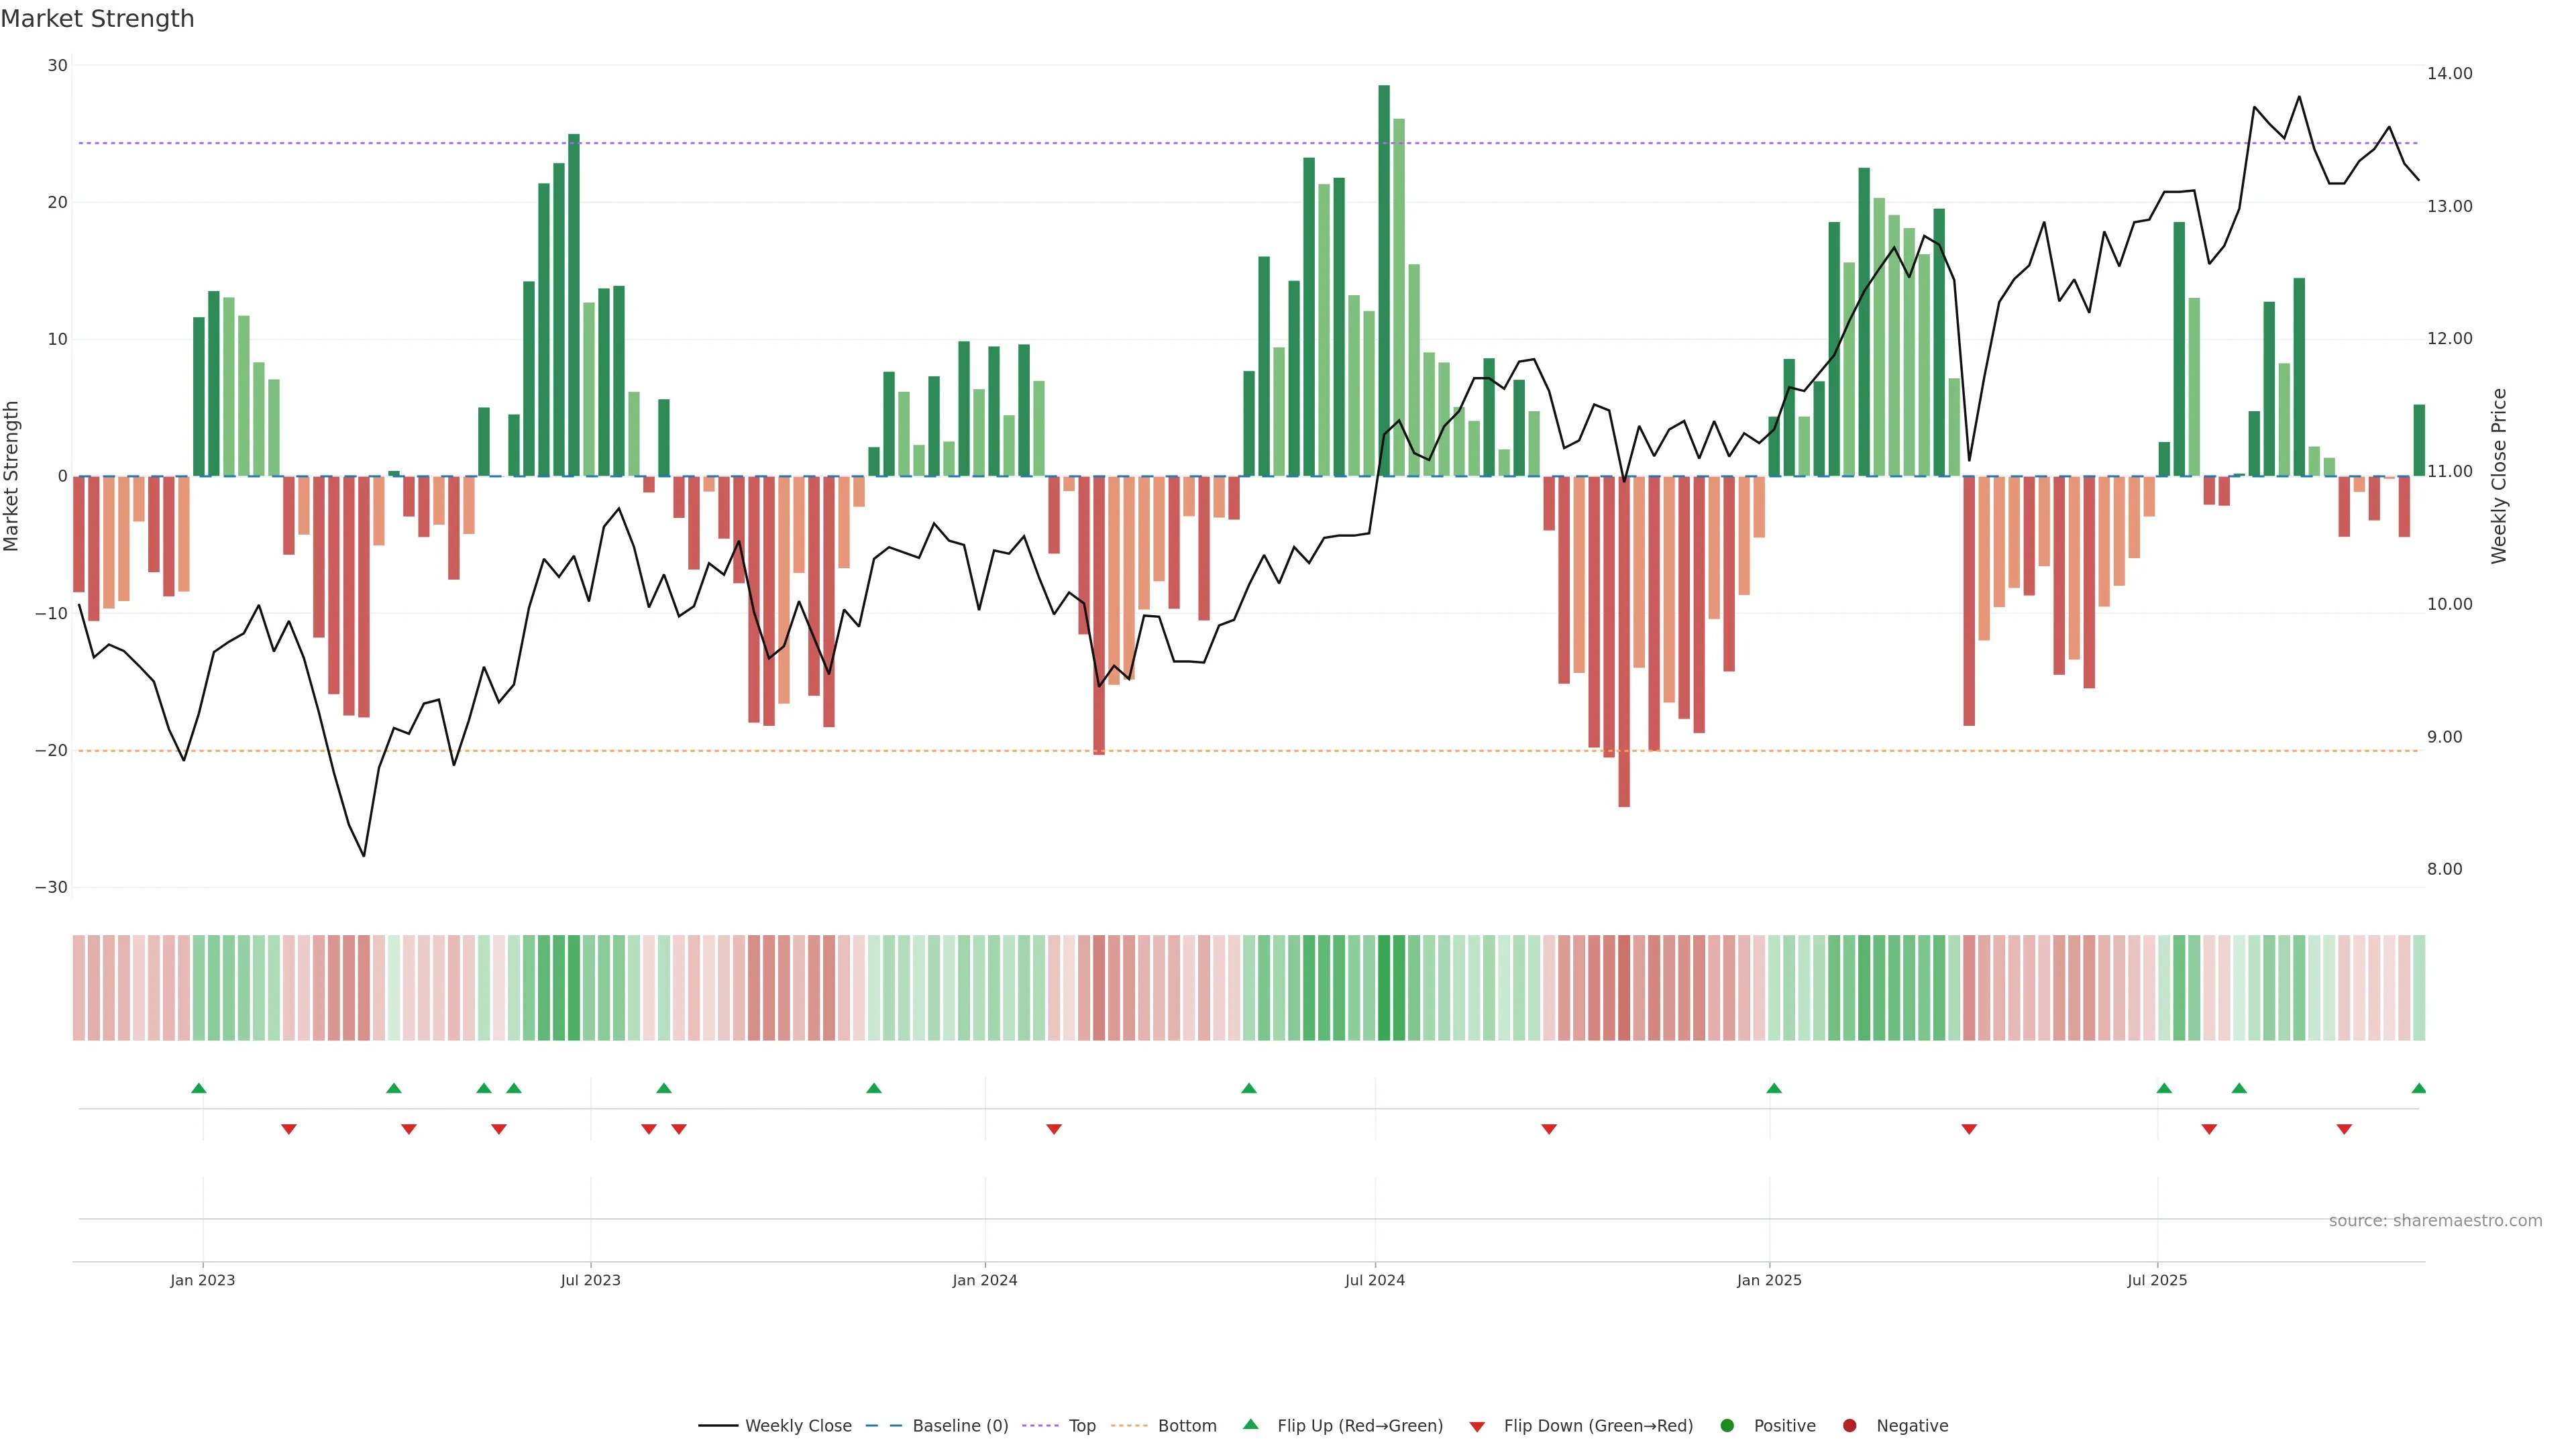The height and width of the screenshot is (1449, 2576).
Task: Click the last flip-up marker at far right
Action: pos(2418,1088)
